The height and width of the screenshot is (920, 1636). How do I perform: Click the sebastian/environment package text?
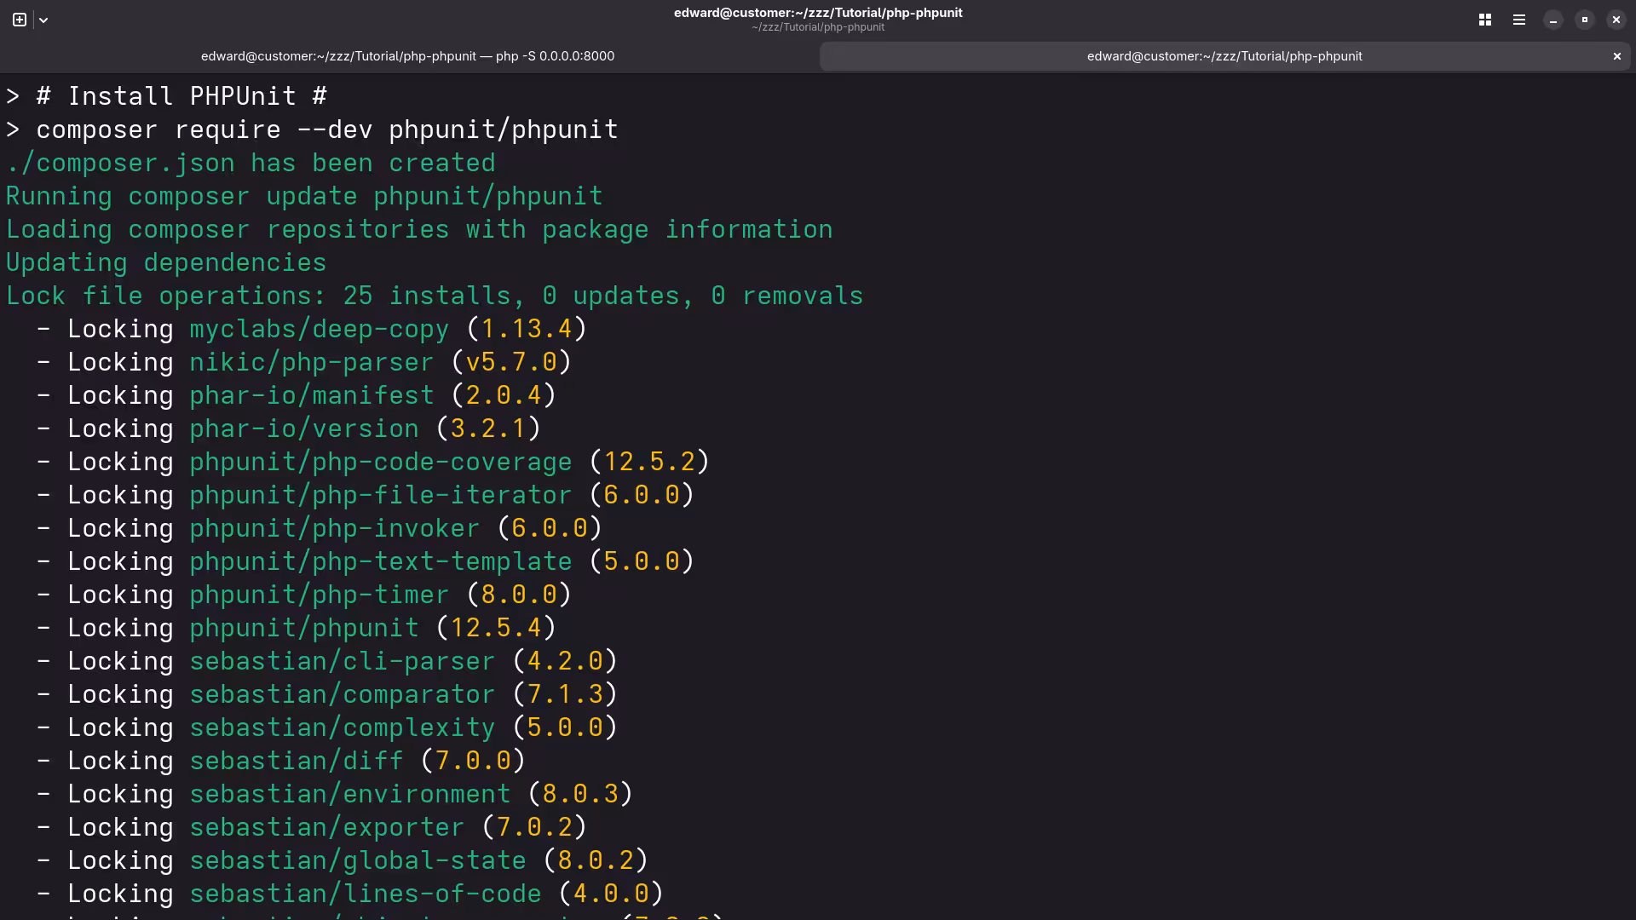pyautogui.click(x=351, y=793)
